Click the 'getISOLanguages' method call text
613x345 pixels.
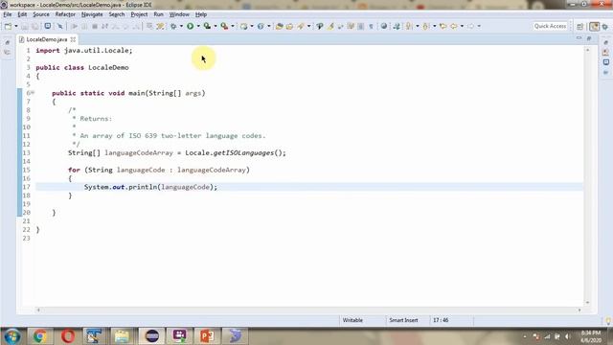pos(243,153)
